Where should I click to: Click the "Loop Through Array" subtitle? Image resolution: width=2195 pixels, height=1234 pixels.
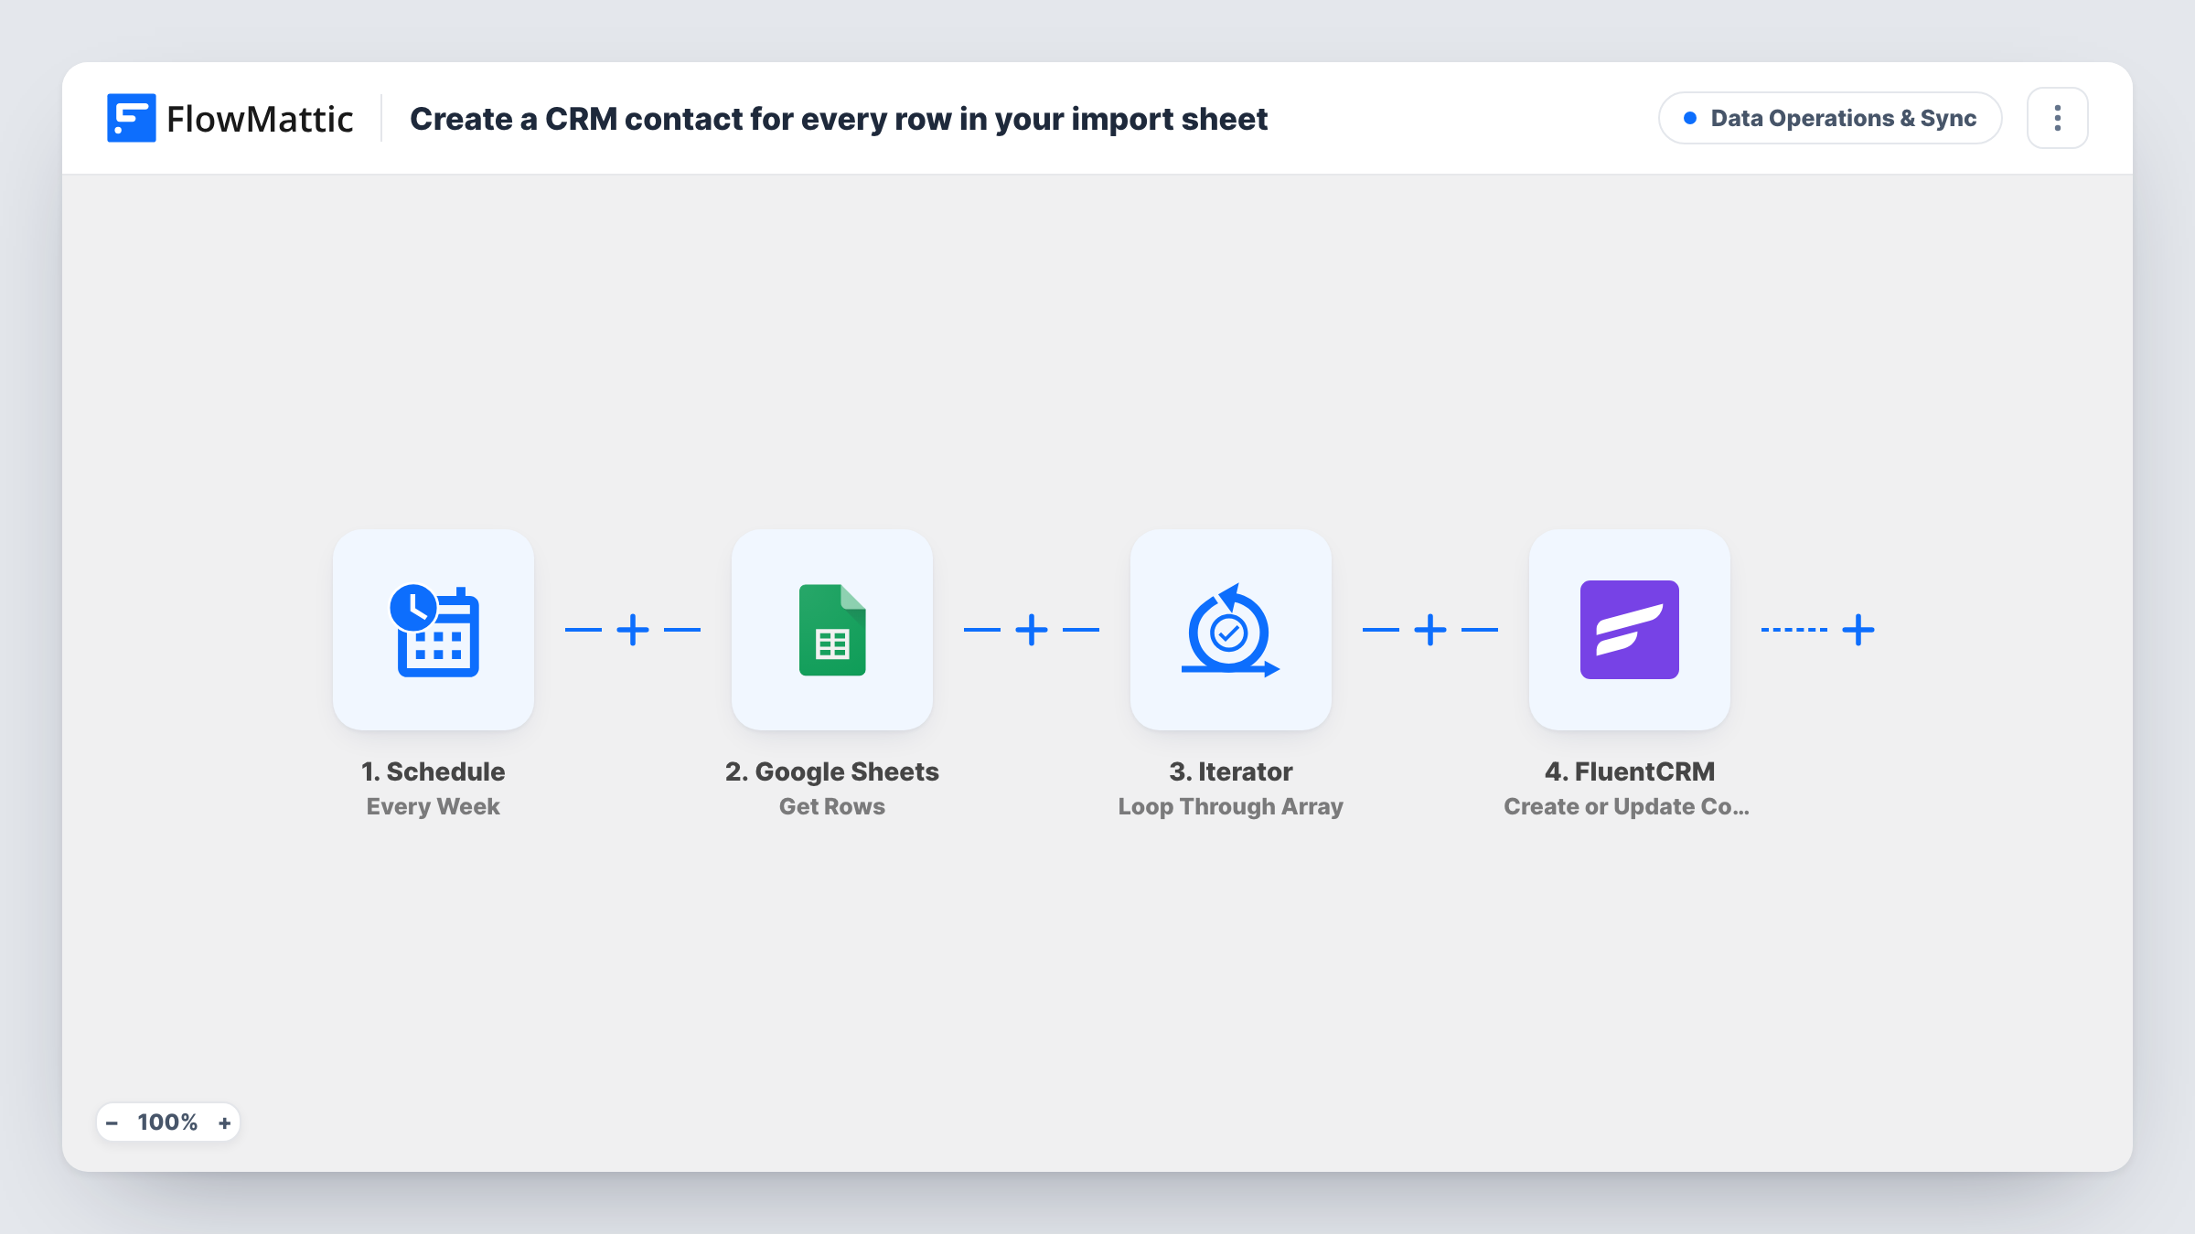coord(1231,806)
